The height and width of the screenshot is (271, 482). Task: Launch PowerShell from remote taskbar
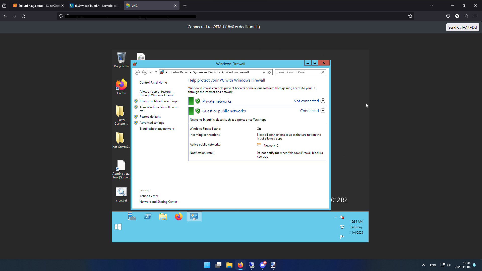(148, 216)
